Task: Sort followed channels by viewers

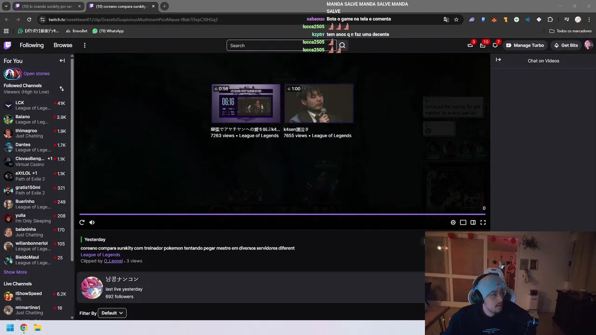Action: (61, 88)
